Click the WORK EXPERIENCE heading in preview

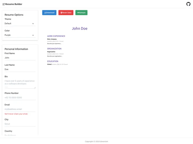56,36
